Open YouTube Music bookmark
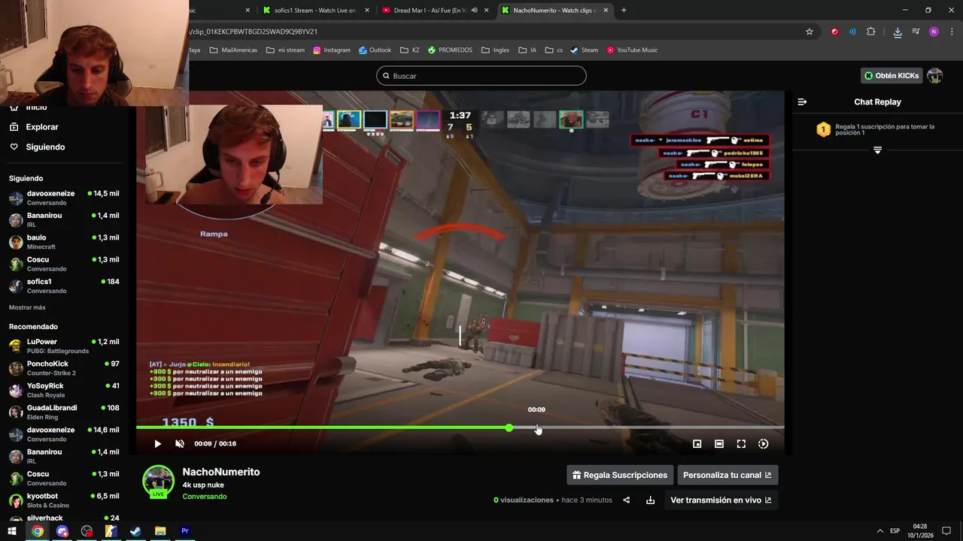 (632, 50)
